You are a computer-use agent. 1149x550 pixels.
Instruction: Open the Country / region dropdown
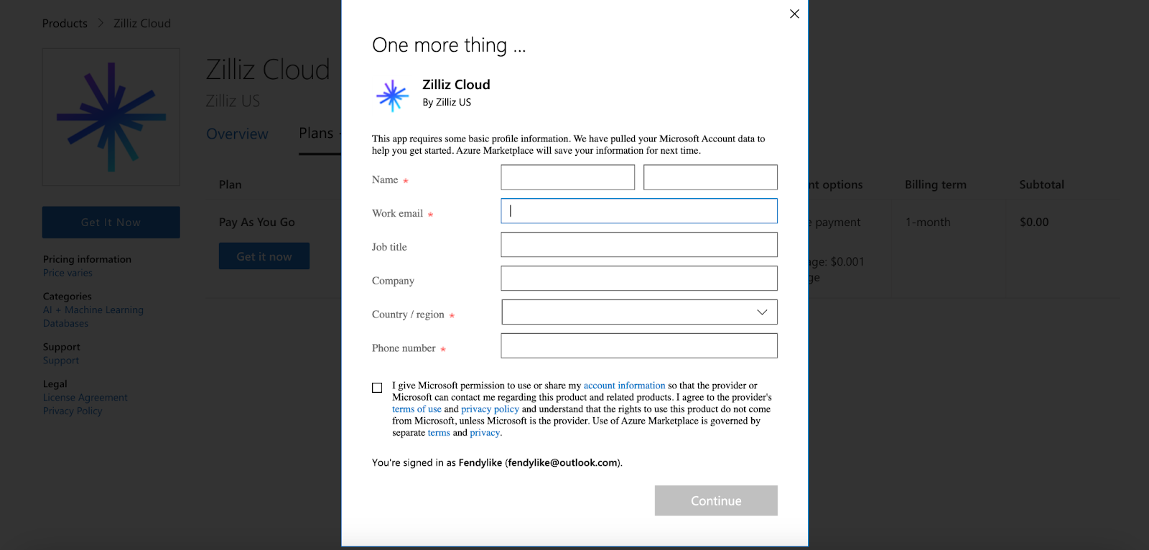click(639, 312)
